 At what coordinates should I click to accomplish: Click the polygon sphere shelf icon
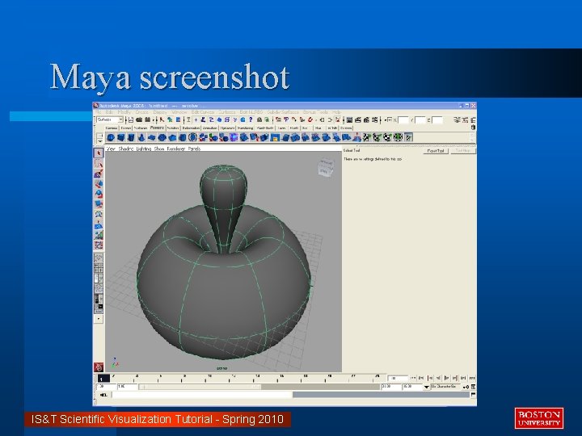click(111, 137)
